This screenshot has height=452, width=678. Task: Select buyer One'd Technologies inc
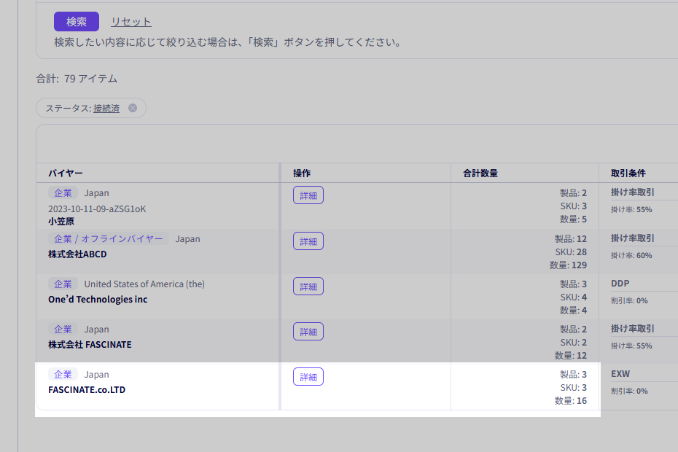(x=98, y=300)
